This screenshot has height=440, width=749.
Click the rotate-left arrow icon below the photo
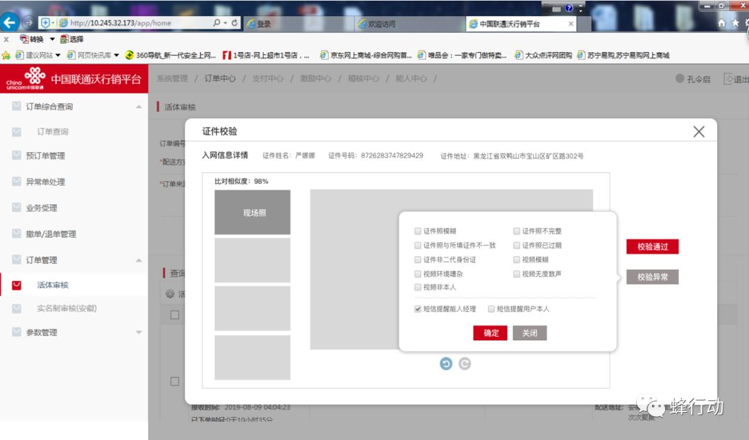point(445,363)
